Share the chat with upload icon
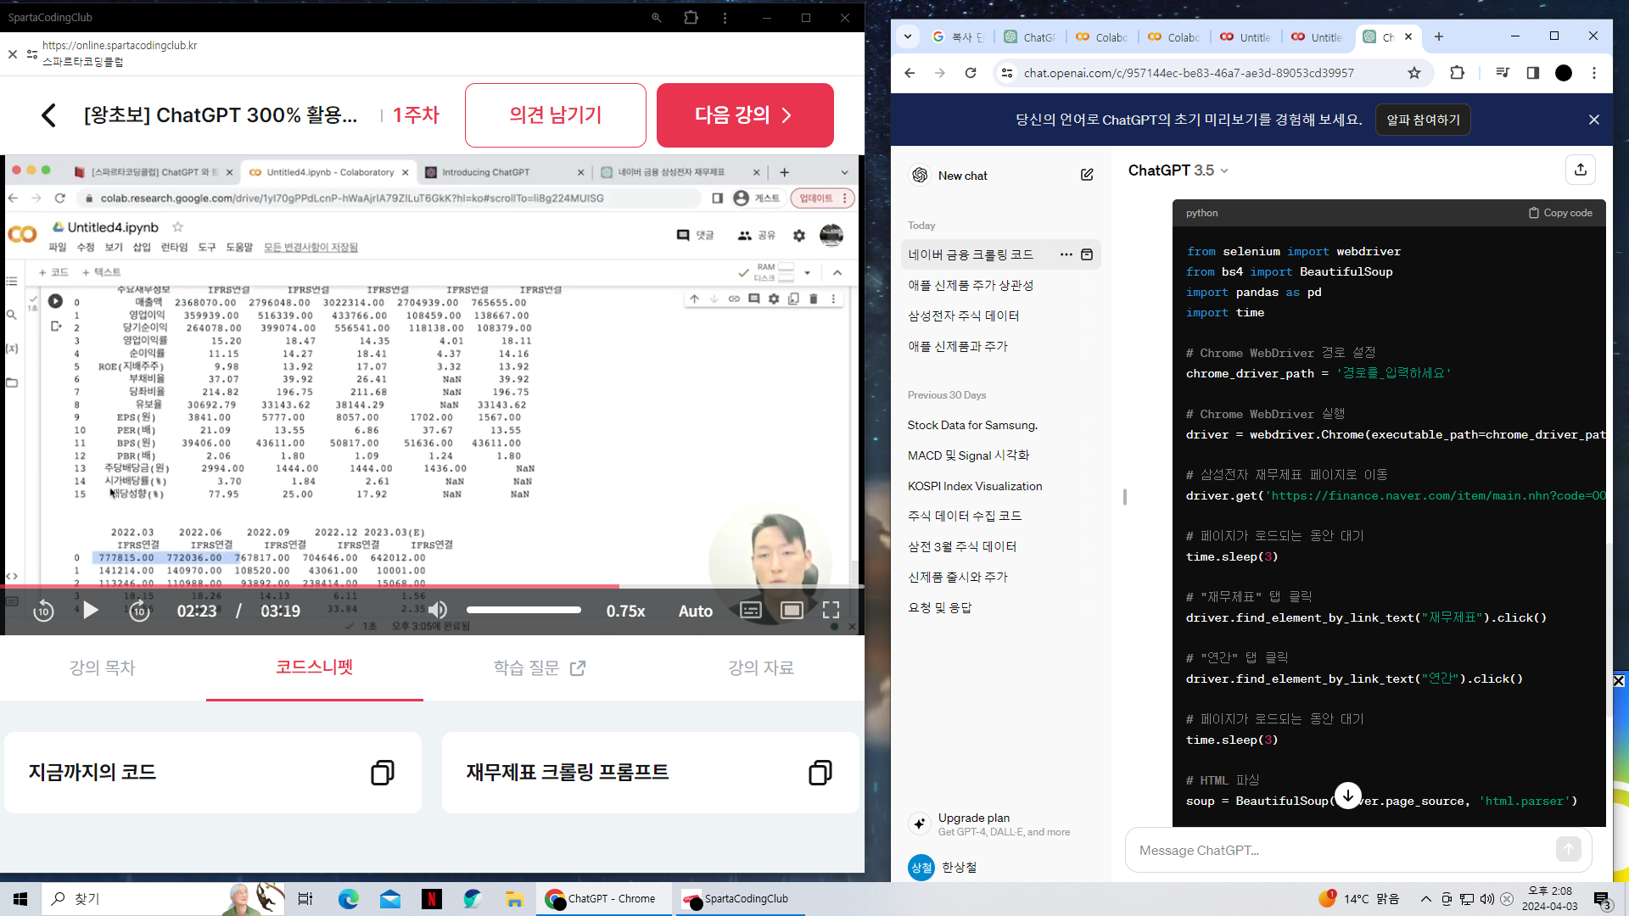This screenshot has width=1629, height=916. coord(1580,170)
